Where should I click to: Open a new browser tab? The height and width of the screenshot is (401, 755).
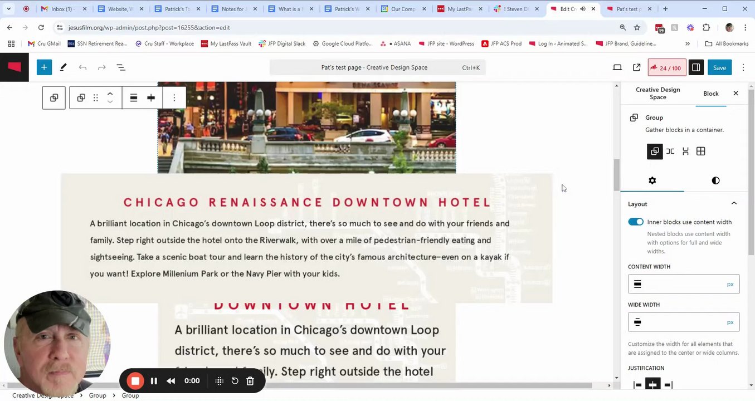coord(665,9)
